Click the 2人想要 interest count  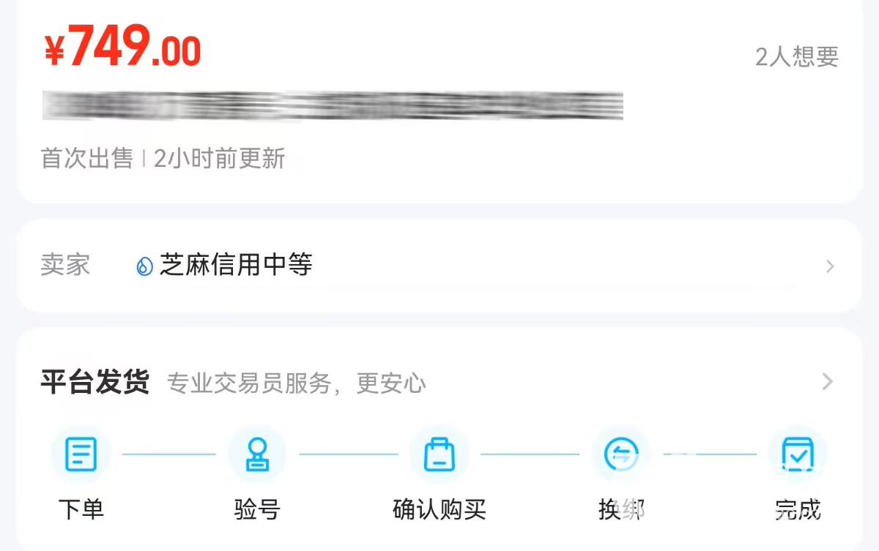coord(797,56)
